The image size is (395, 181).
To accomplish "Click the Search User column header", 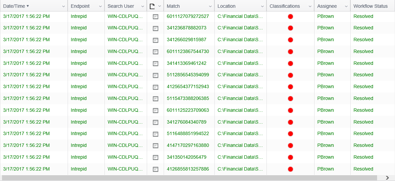I will click(121, 6).
